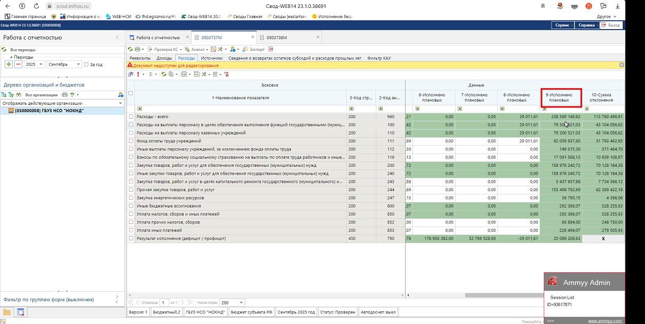
Task: Switch to the Доходы tab
Action: point(164,58)
